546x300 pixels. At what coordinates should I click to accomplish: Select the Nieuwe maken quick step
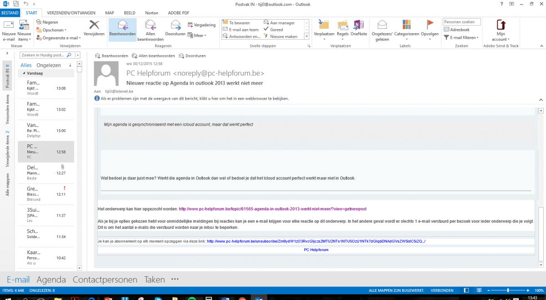pyautogui.click(x=280, y=36)
